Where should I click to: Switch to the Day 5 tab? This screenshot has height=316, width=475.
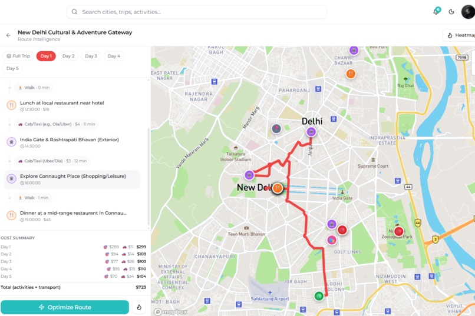[12, 68]
